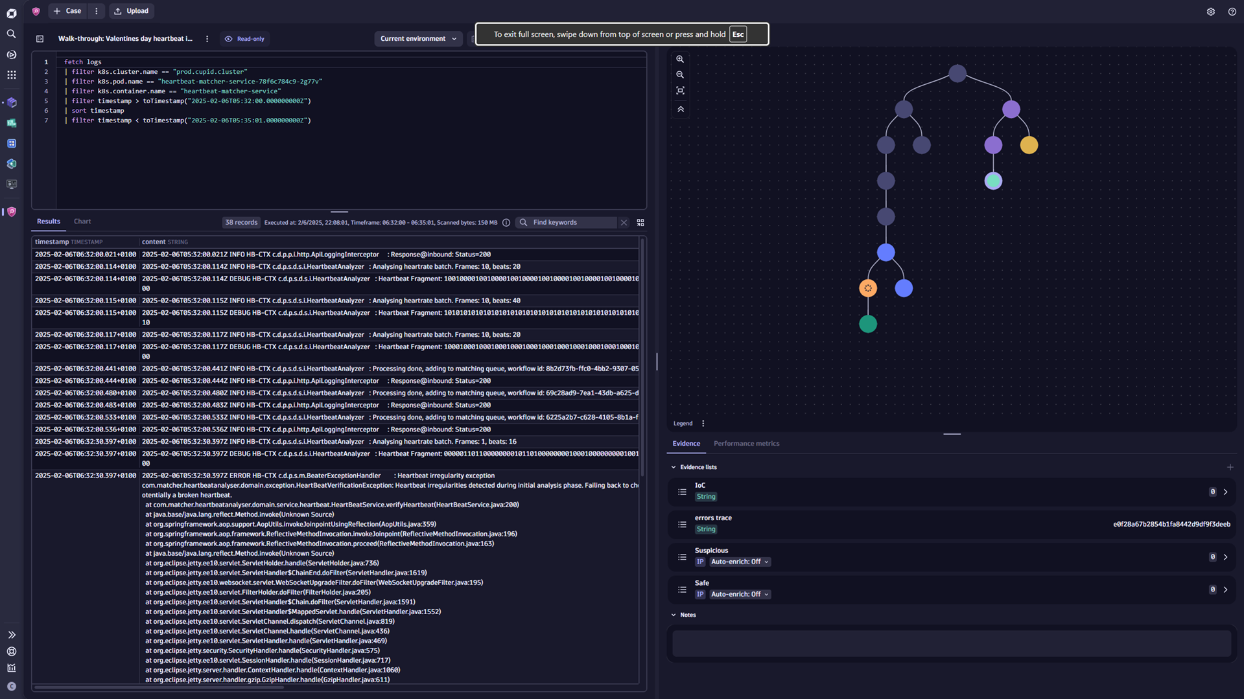The height and width of the screenshot is (699, 1244).
Task: Toggle Read-only mode for the notebook
Action: pyautogui.click(x=244, y=39)
